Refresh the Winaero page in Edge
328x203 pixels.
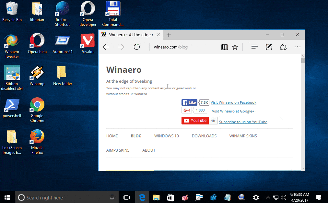click(x=136, y=47)
